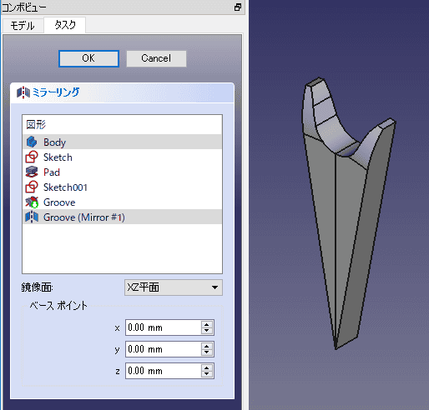Screen dimensions: 429x410
Task: Click the ミラーリング mirroring header icon
Action: click(23, 92)
